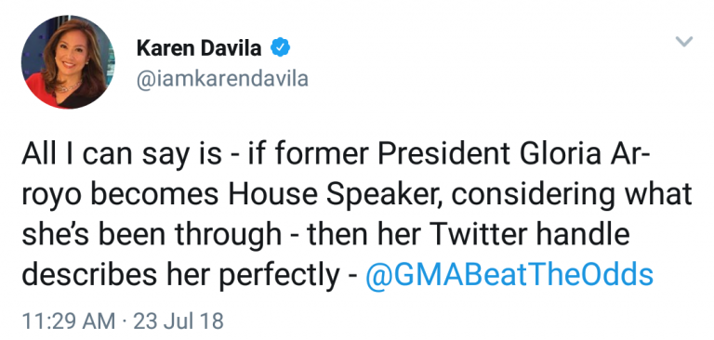Viewport: 714px width, 340px height.
Task: Click the 11:29 AM timestamp
Action: [68, 320]
